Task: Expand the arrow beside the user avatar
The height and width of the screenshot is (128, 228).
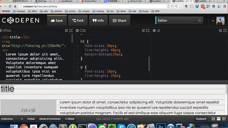Action: coord(213,21)
